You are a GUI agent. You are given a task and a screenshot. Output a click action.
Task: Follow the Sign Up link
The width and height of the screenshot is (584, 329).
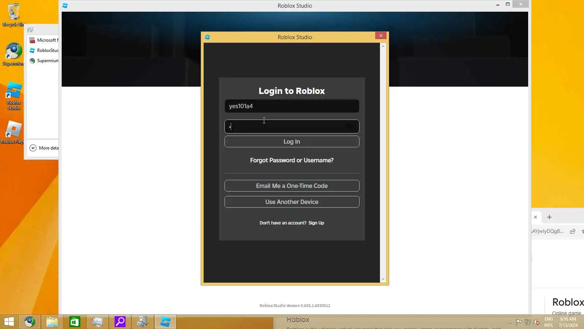pyautogui.click(x=316, y=223)
